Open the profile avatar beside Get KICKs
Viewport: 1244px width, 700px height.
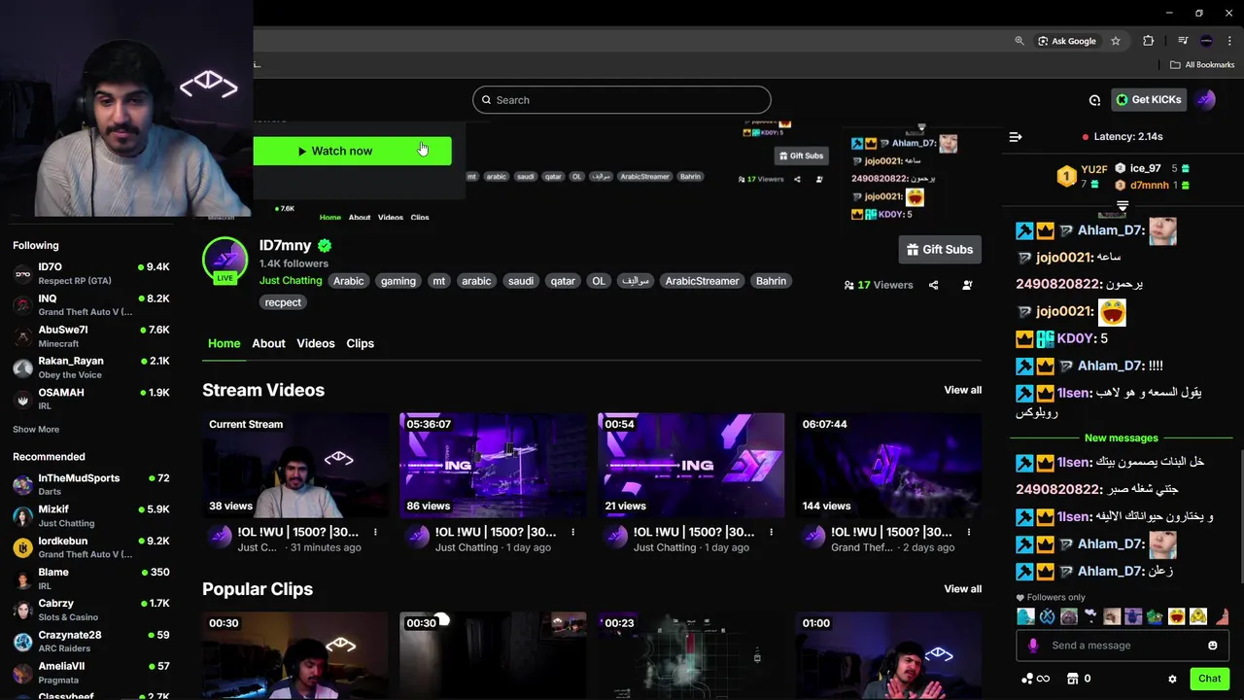click(1205, 99)
